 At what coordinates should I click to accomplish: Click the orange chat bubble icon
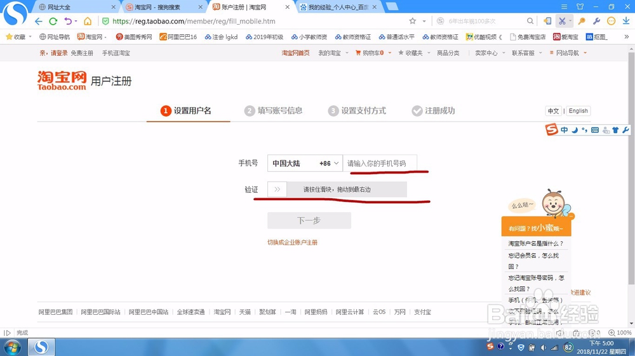(611, 21)
